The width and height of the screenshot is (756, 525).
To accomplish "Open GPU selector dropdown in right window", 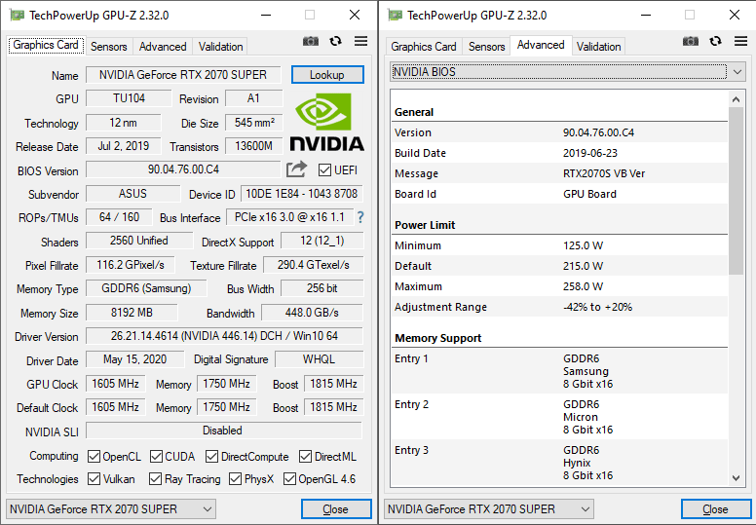I will 489,509.
